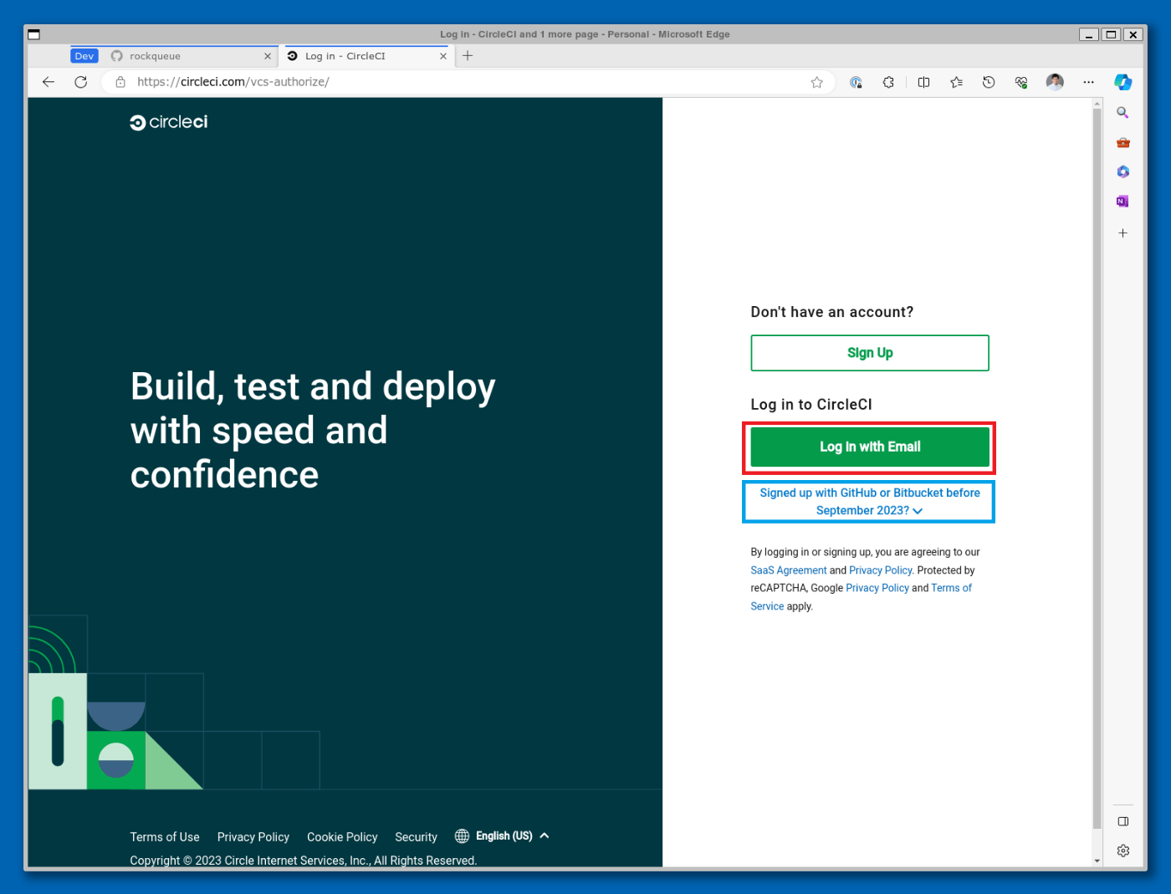Click the Sign Up button
Image resolution: width=1171 pixels, height=894 pixels.
870,353
